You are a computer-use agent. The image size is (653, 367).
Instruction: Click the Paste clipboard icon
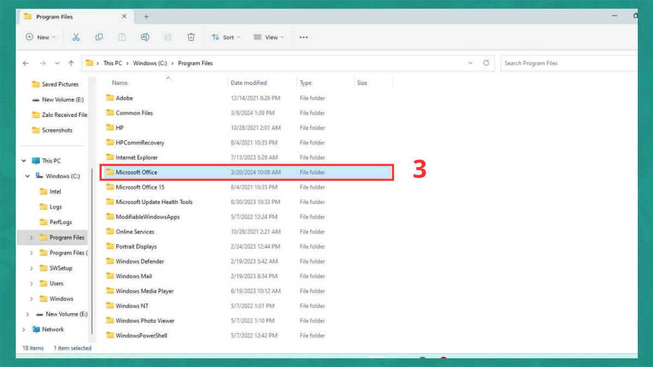pyautogui.click(x=122, y=37)
